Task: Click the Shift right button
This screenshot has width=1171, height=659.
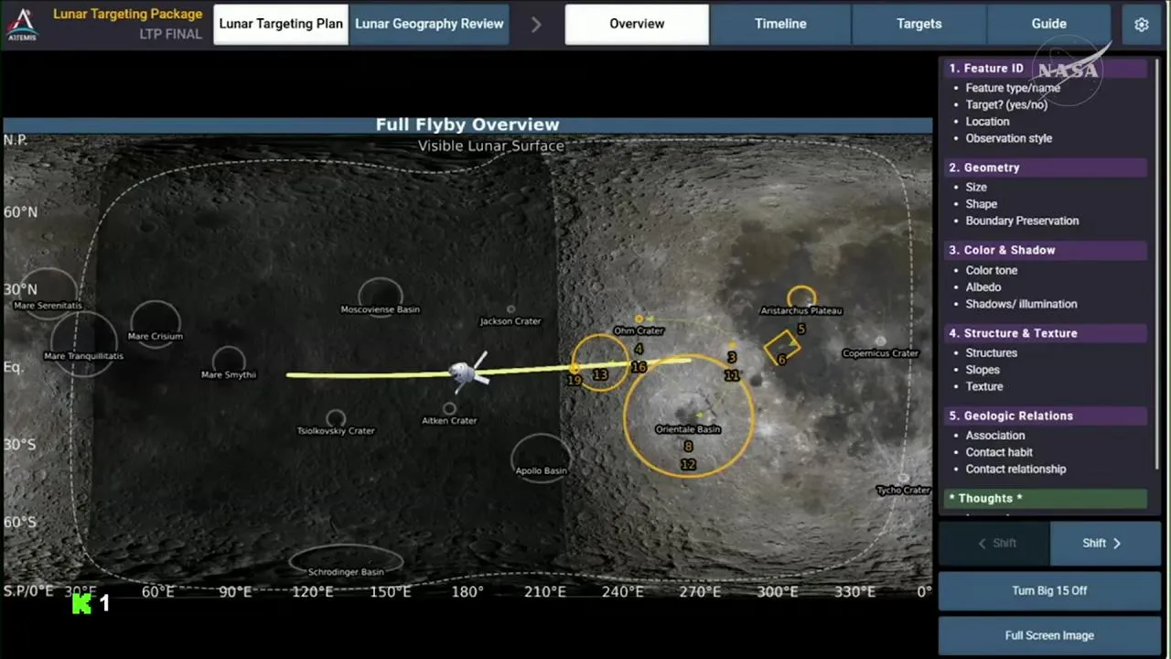Action: coord(1105,543)
